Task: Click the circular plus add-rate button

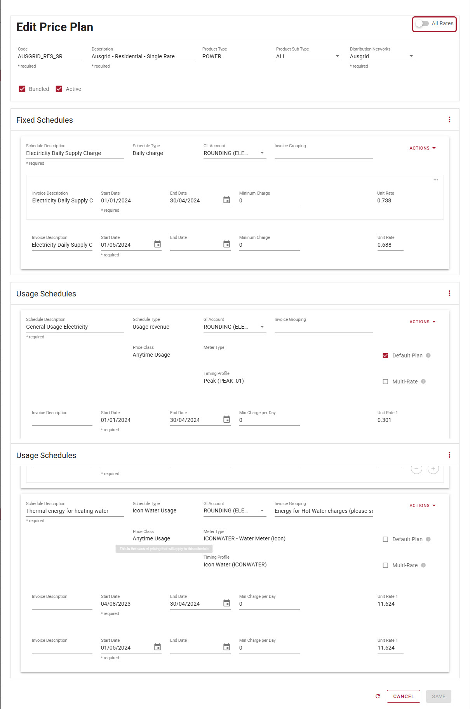Action: coord(433,469)
